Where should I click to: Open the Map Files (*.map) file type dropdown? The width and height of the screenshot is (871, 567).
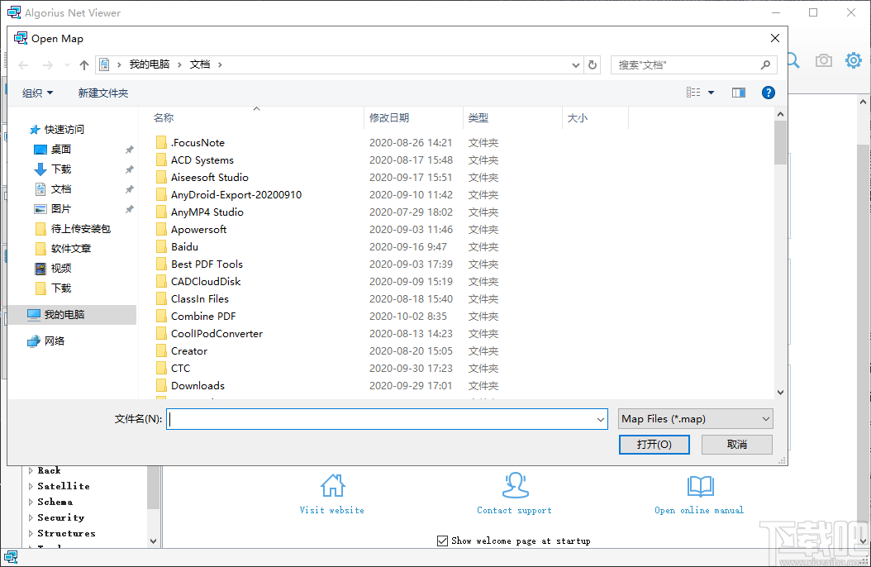pos(695,418)
